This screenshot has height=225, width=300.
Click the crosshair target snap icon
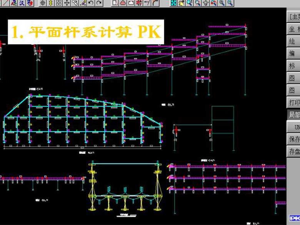click(43, 3)
